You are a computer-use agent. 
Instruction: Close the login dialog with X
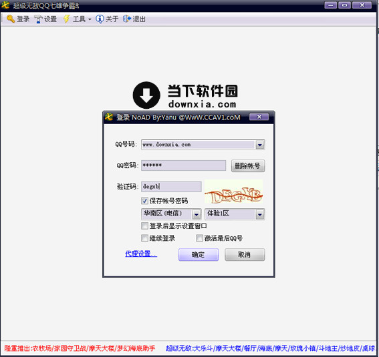259,117
